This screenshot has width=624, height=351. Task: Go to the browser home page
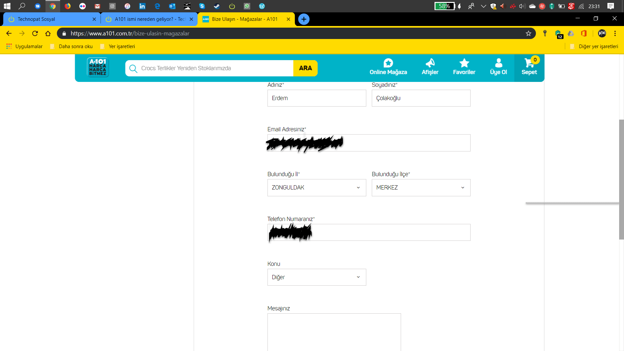48,33
